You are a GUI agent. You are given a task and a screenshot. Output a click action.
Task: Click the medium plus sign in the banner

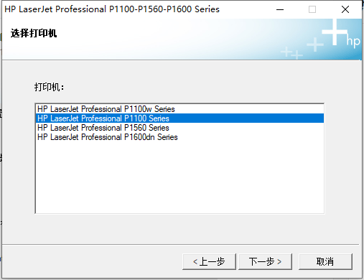pos(315,45)
